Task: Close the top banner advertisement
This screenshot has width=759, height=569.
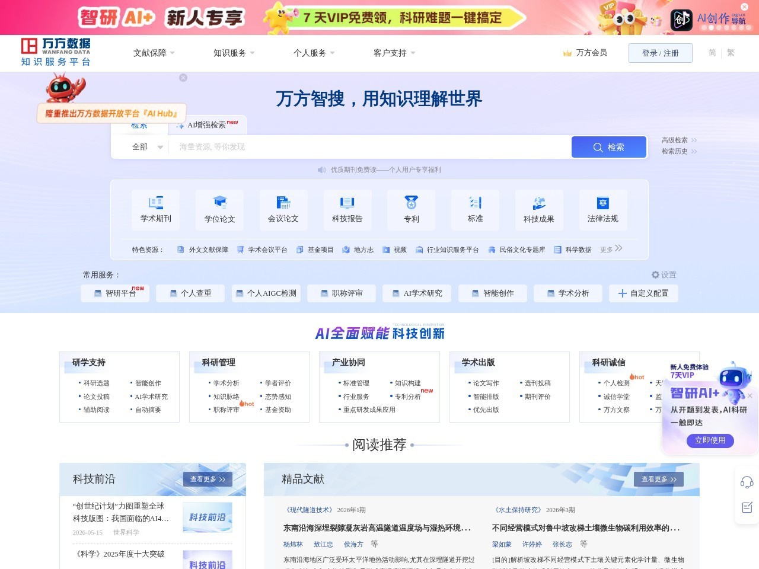Action: click(x=745, y=7)
